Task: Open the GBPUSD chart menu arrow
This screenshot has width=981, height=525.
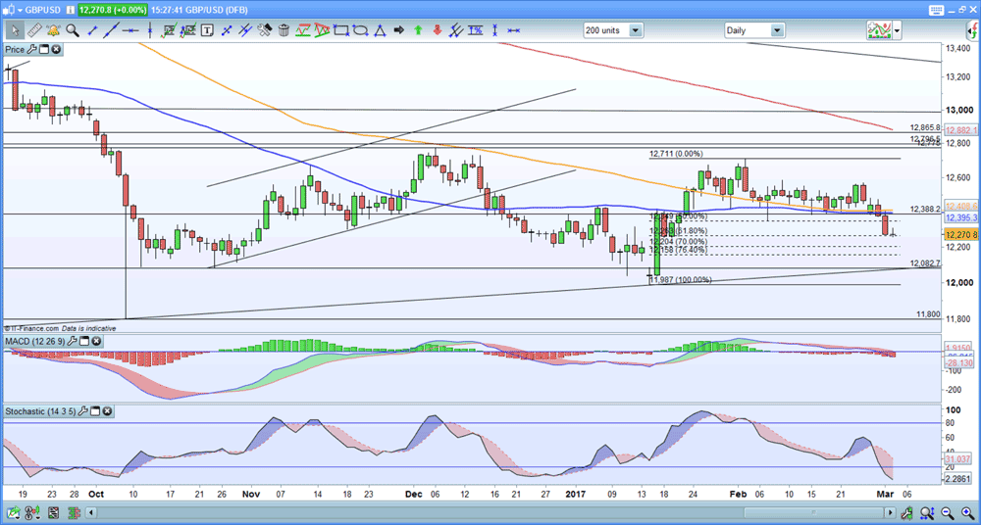Action: point(20,11)
